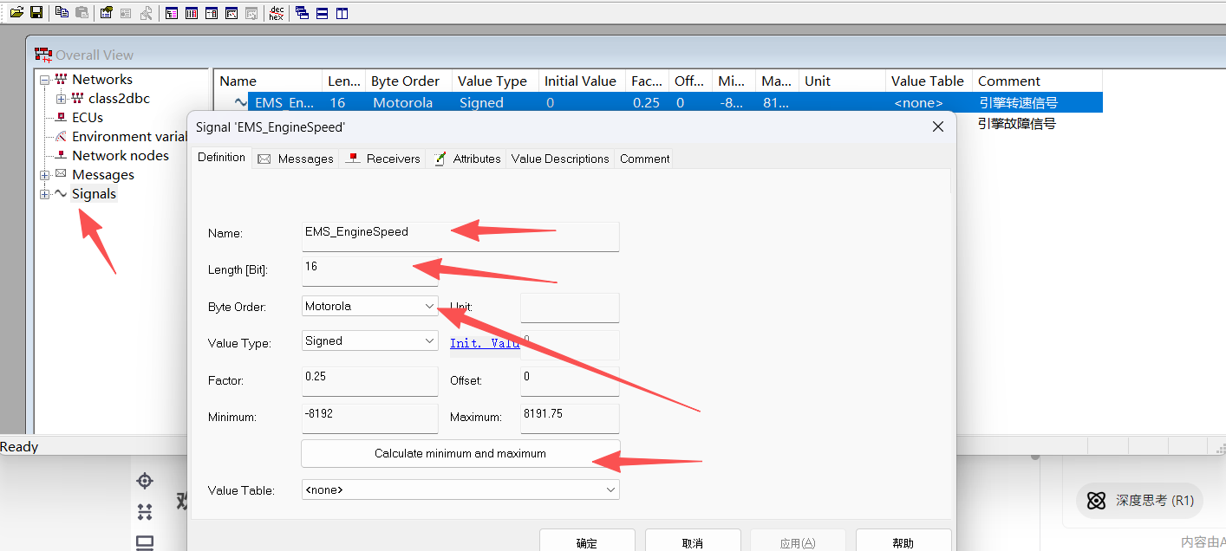
Task: Click Motorola cell in signal list row
Action: point(403,102)
